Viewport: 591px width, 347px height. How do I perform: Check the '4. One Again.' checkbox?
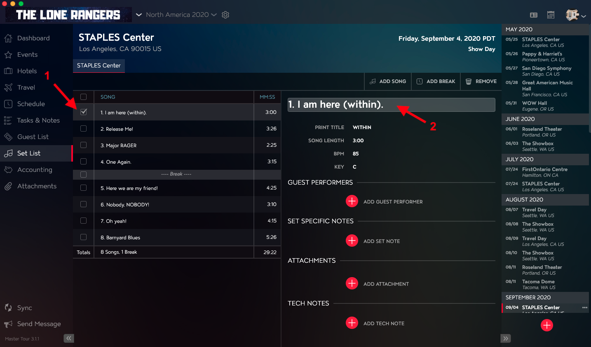(x=84, y=162)
